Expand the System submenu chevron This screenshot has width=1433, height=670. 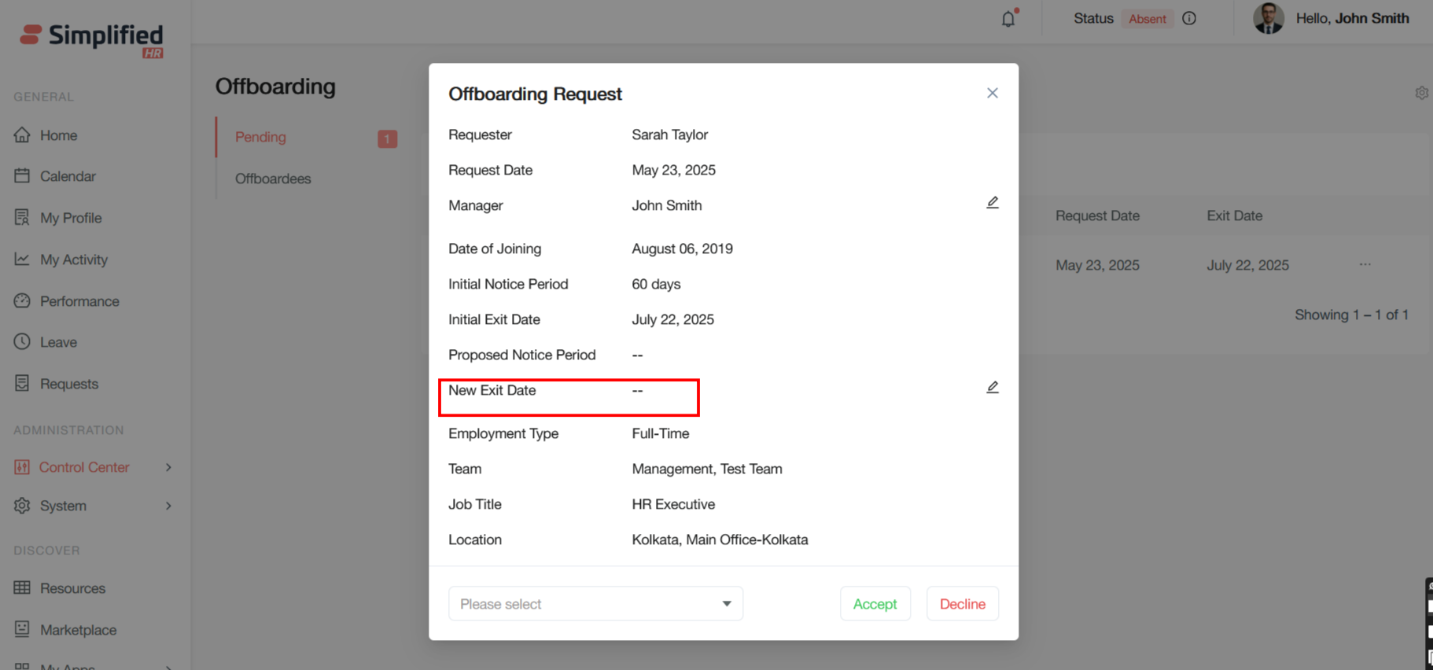pyautogui.click(x=168, y=506)
